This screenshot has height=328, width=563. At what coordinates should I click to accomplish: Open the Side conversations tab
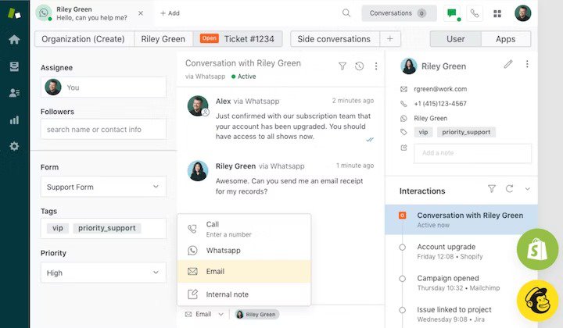pos(335,39)
